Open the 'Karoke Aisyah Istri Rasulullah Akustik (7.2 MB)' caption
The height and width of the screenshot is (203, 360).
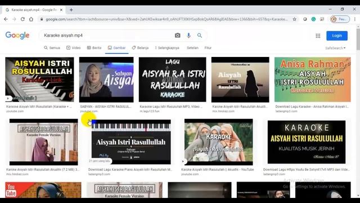tap(43, 169)
